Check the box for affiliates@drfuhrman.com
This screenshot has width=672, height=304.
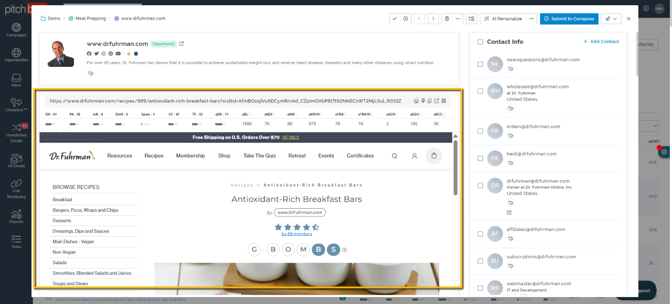click(x=480, y=234)
